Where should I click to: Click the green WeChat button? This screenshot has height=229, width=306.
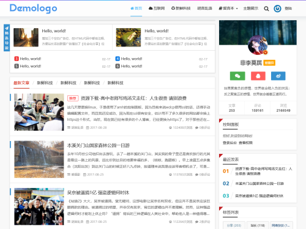click(x=237, y=76)
